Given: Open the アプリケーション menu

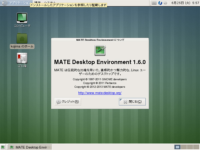Looking at the screenshot, I should click(x=16, y=3).
